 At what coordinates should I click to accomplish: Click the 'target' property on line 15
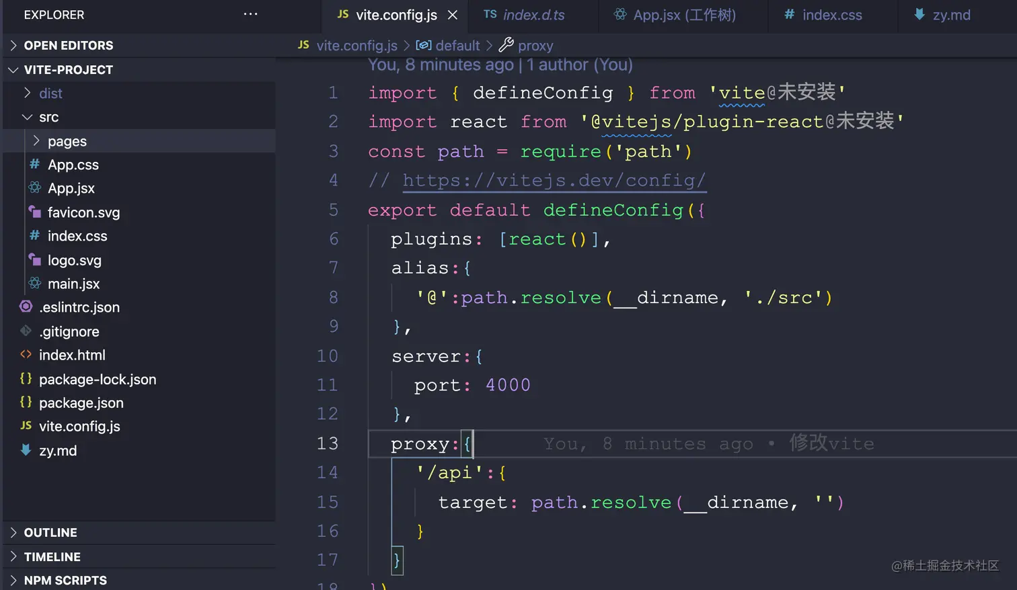(x=473, y=502)
